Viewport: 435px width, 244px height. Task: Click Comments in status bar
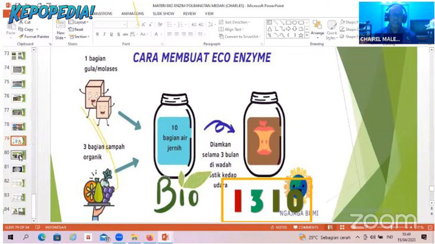pyautogui.click(x=306, y=227)
